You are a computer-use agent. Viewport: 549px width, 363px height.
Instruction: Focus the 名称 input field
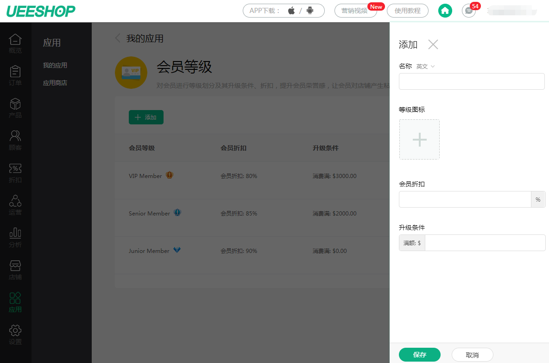point(472,81)
